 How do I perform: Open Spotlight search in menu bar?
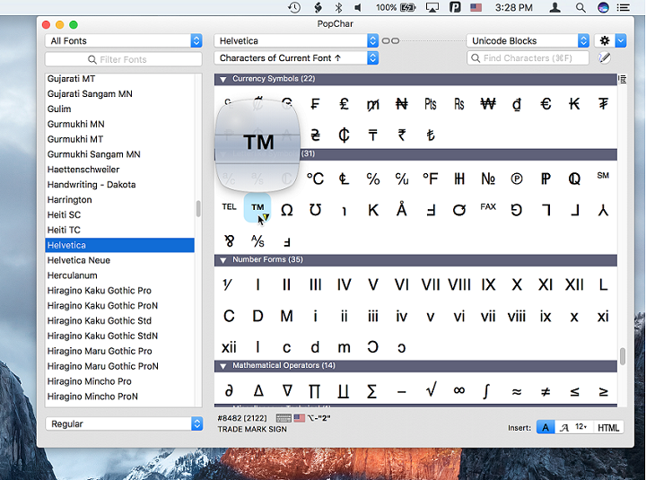[581, 7]
